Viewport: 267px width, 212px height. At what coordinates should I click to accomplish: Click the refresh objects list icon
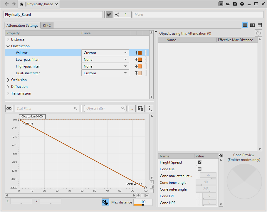258,33
